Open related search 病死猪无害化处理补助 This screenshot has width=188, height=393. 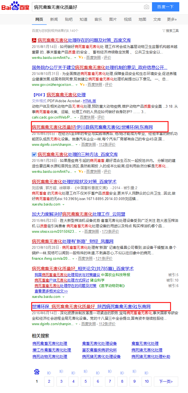pyautogui.click(x=151, y=356)
